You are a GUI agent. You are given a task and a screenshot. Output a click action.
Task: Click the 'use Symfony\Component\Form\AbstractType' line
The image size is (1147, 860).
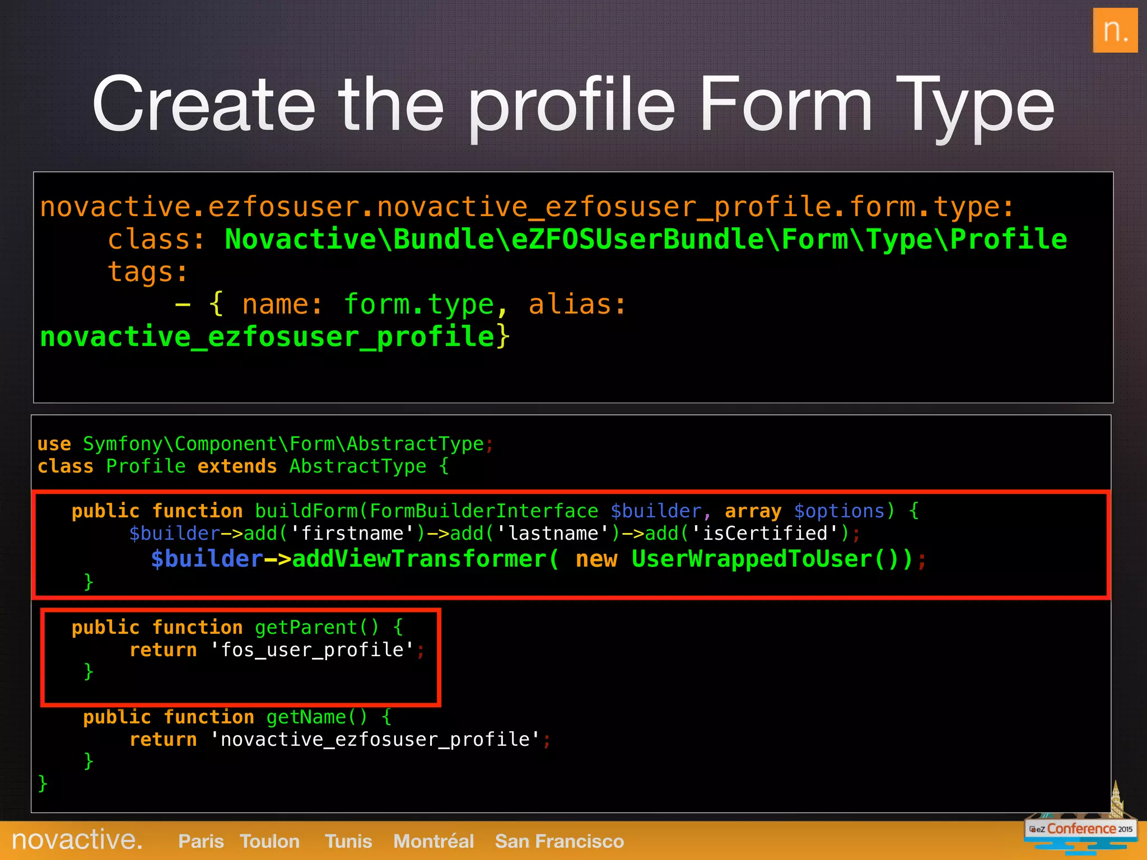[265, 443]
